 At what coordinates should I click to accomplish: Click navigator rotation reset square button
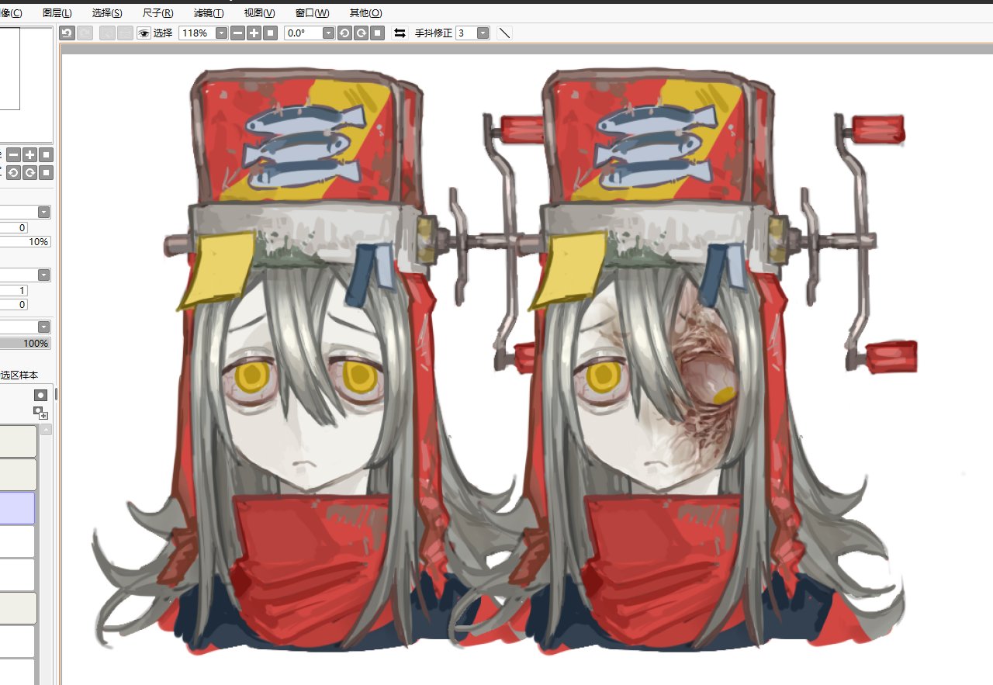pos(47,172)
